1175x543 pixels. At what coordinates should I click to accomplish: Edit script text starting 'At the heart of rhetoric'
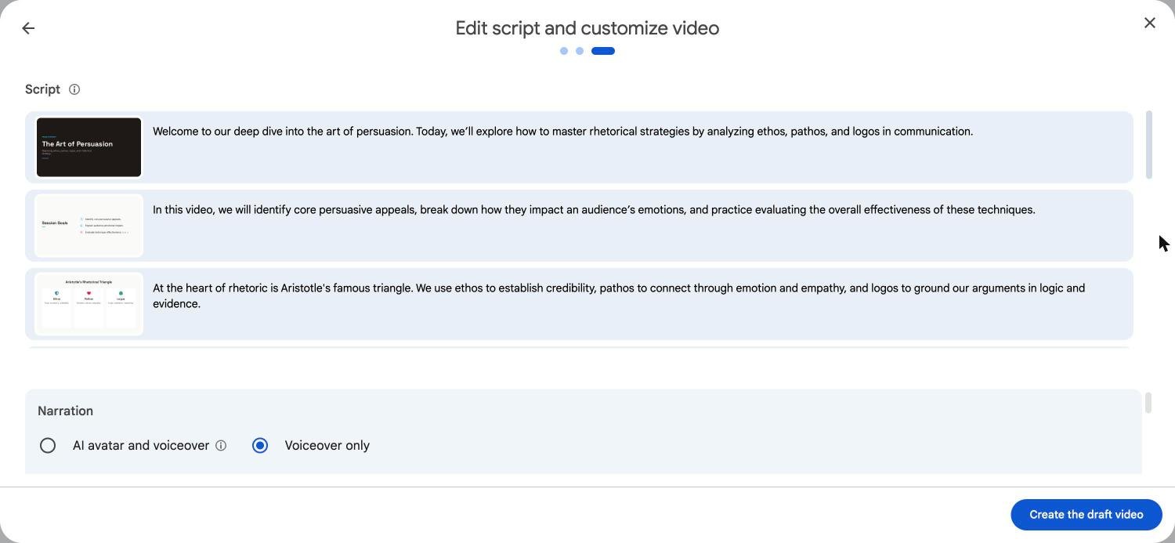619,296
